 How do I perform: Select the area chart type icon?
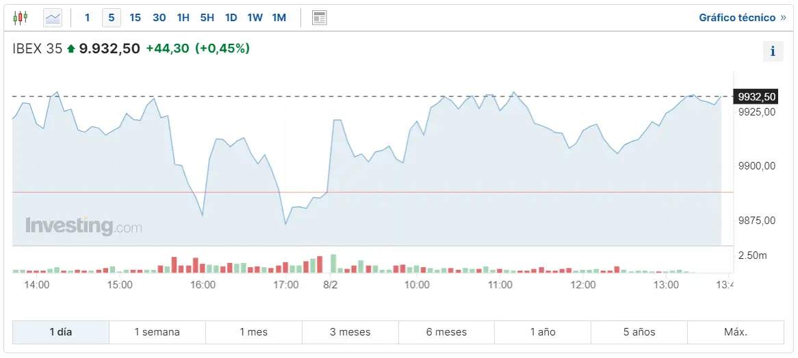click(53, 18)
